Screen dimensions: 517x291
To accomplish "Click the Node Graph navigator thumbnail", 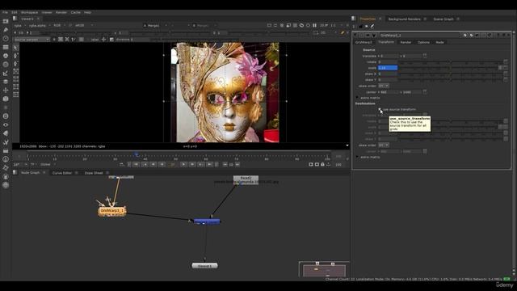I will (324, 269).
